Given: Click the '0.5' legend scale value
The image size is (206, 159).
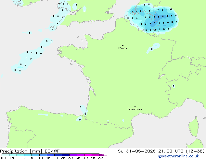Looking at the screenshot, I should [x=11, y=158].
